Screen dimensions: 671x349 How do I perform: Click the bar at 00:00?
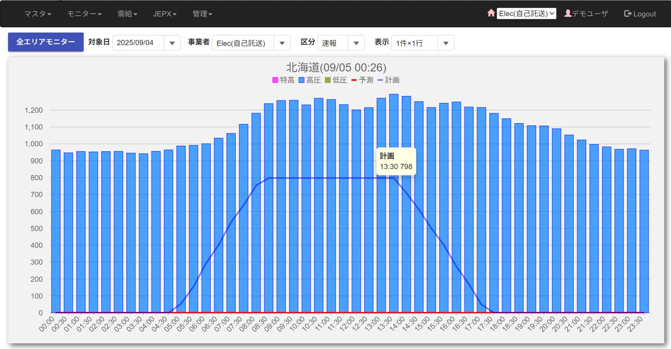coord(56,231)
